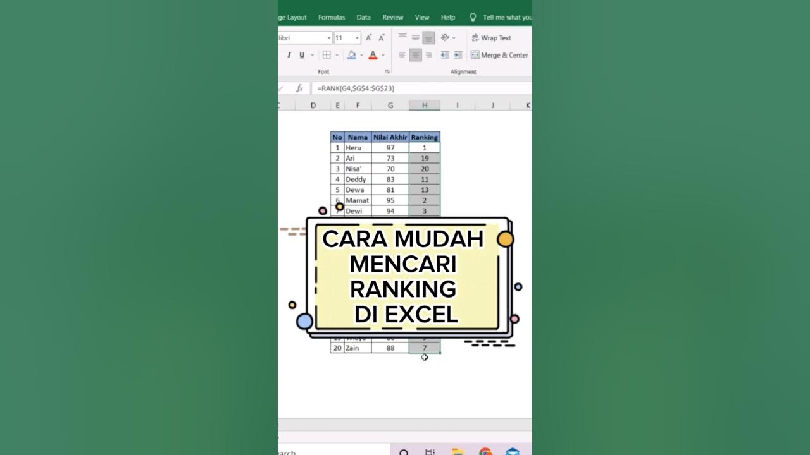The image size is (810, 455).
Task: Align text left
Action: (402, 55)
